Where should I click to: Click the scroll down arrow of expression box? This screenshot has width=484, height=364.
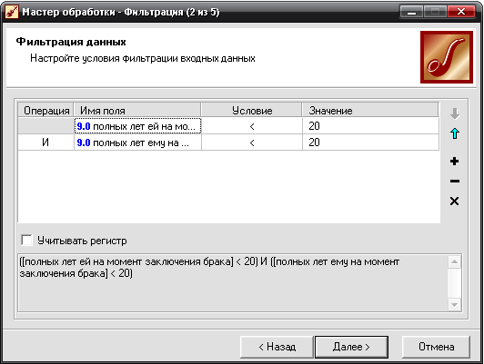pos(454,305)
